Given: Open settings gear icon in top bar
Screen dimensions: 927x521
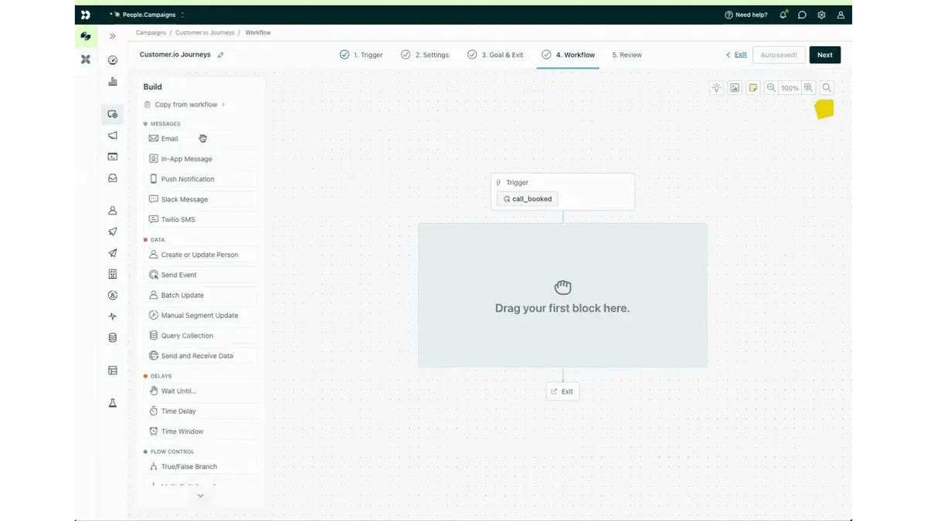Looking at the screenshot, I should [821, 15].
